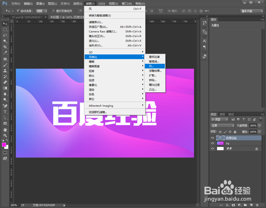Select the Crop tool
The height and width of the screenshot is (208, 266).
click(x=5, y=47)
